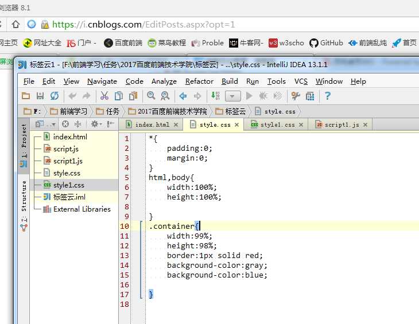Close the style.css tab

(x=236, y=124)
